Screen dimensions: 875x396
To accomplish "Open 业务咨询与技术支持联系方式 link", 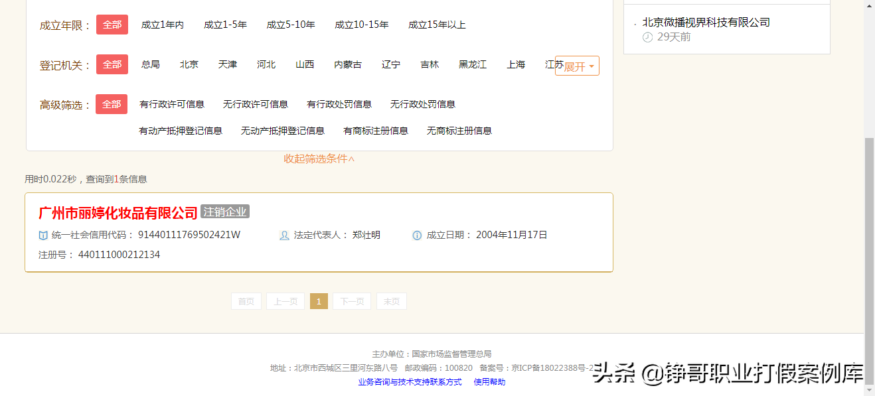I will pos(410,382).
